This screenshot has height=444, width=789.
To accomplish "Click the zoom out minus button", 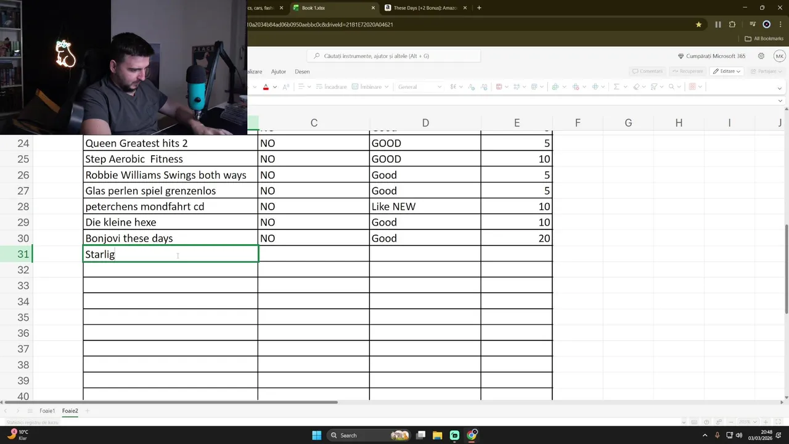I will pyautogui.click(x=731, y=422).
